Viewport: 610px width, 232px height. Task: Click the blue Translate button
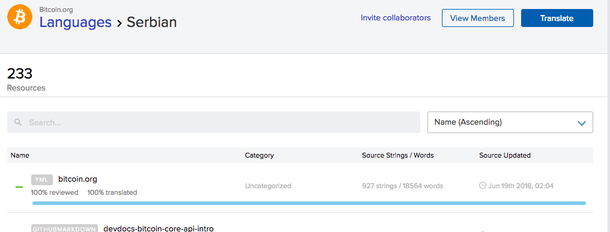point(557,18)
